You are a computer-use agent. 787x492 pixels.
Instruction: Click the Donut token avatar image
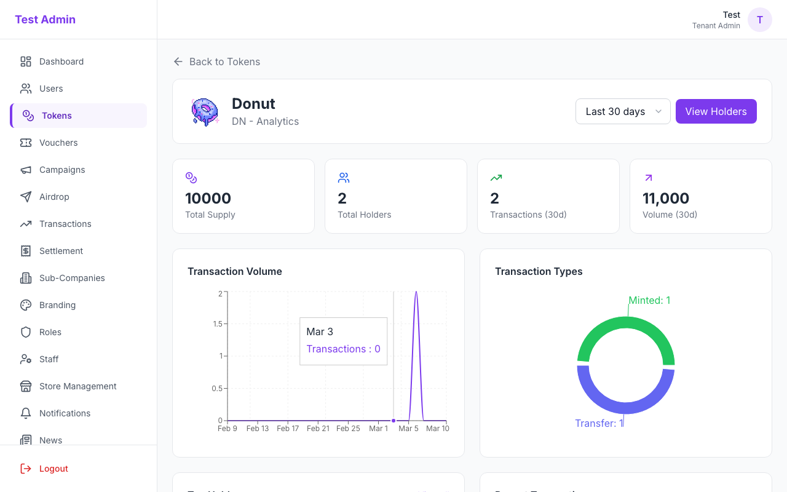point(205,111)
